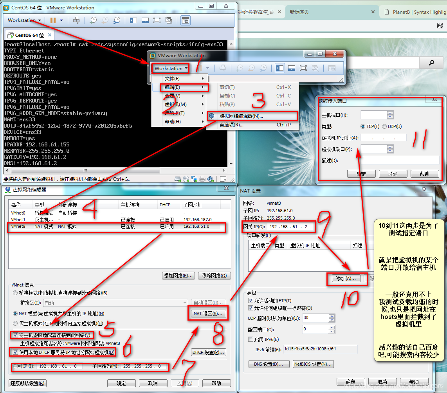
Task: Click thumbnail bar icon in second VMware toolbar
Action: (291, 68)
